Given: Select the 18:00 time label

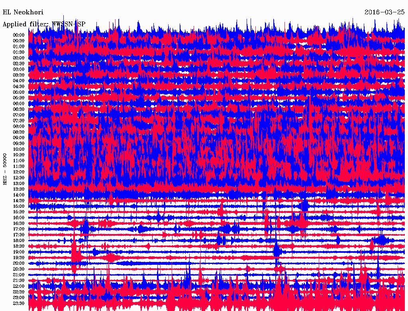Looking at the screenshot, I should pyautogui.click(x=19, y=241).
